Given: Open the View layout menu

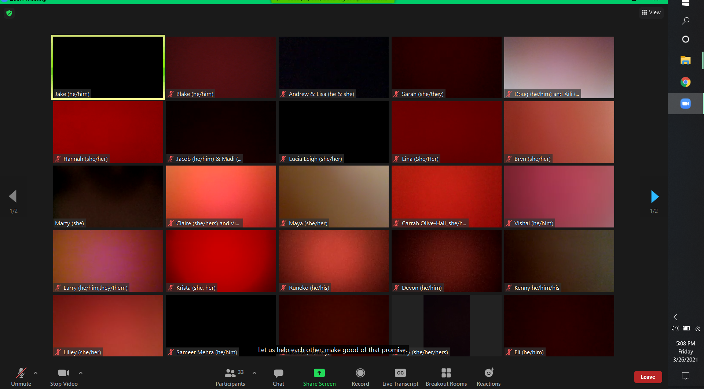Looking at the screenshot, I should coord(651,12).
